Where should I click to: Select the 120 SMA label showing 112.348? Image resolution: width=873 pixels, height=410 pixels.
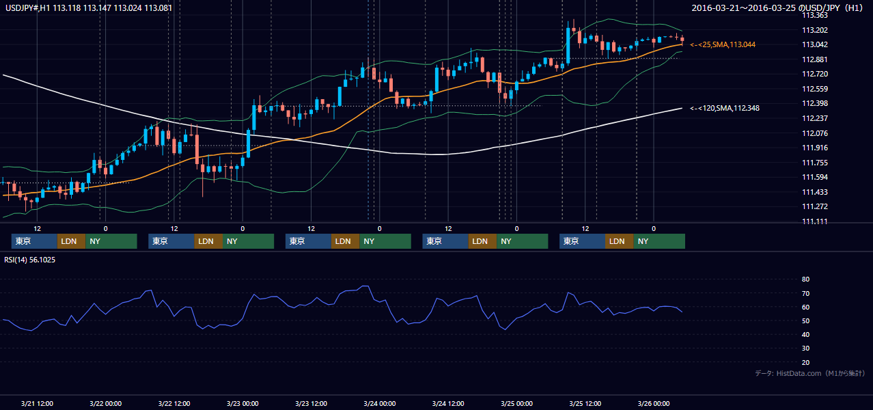click(725, 108)
